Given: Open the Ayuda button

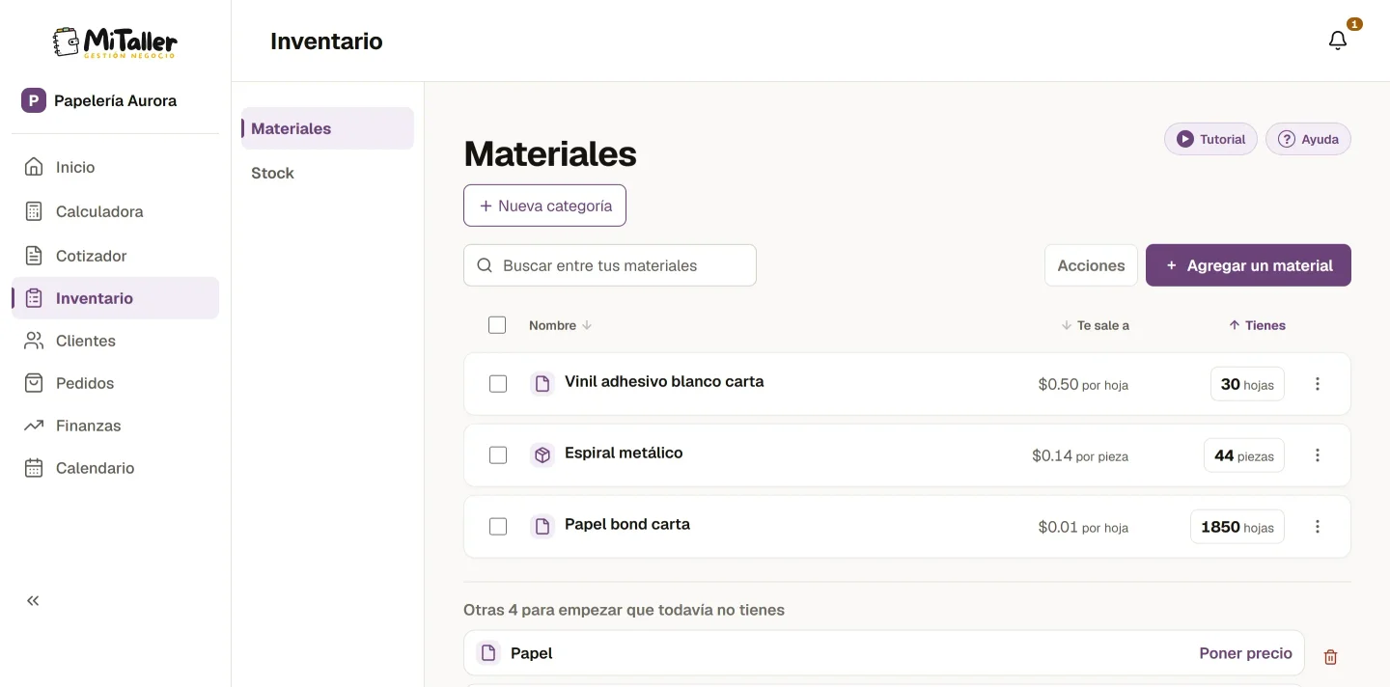Looking at the screenshot, I should pos(1308,139).
